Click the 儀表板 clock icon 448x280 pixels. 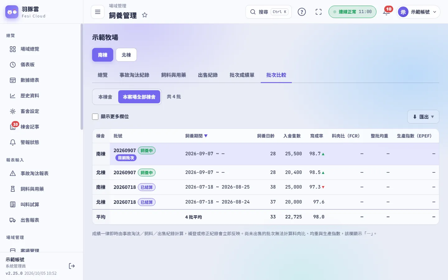coord(13,65)
